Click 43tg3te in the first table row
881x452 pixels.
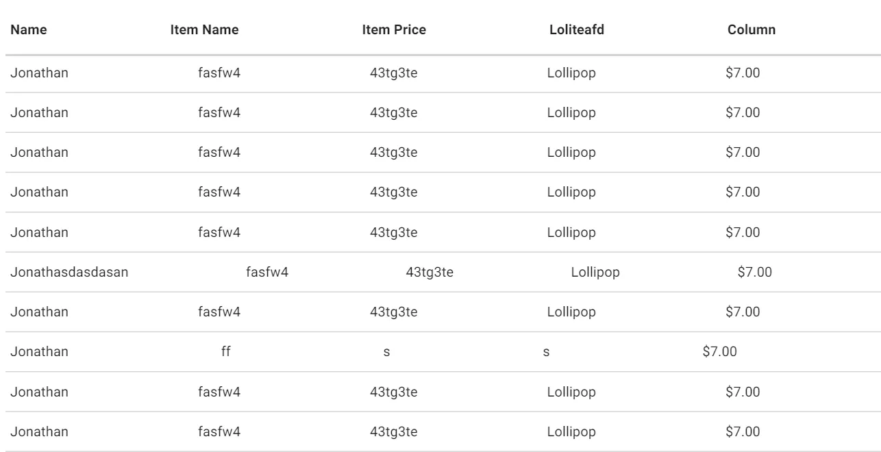tap(394, 71)
